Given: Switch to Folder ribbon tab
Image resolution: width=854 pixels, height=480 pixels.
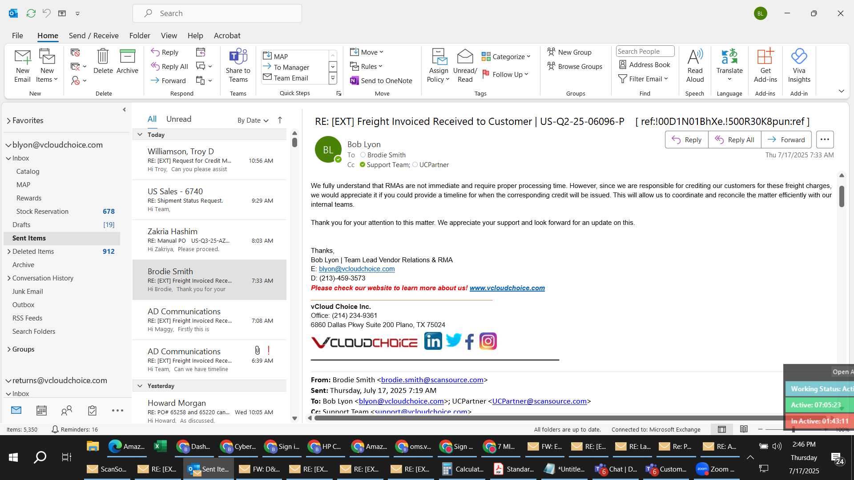Looking at the screenshot, I should tap(140, 36).
